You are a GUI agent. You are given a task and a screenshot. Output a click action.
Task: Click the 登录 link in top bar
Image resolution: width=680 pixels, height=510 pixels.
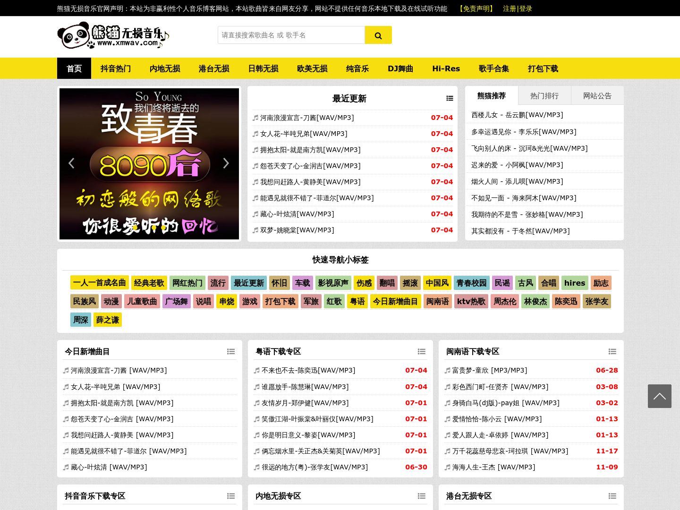tap(526, 8)
